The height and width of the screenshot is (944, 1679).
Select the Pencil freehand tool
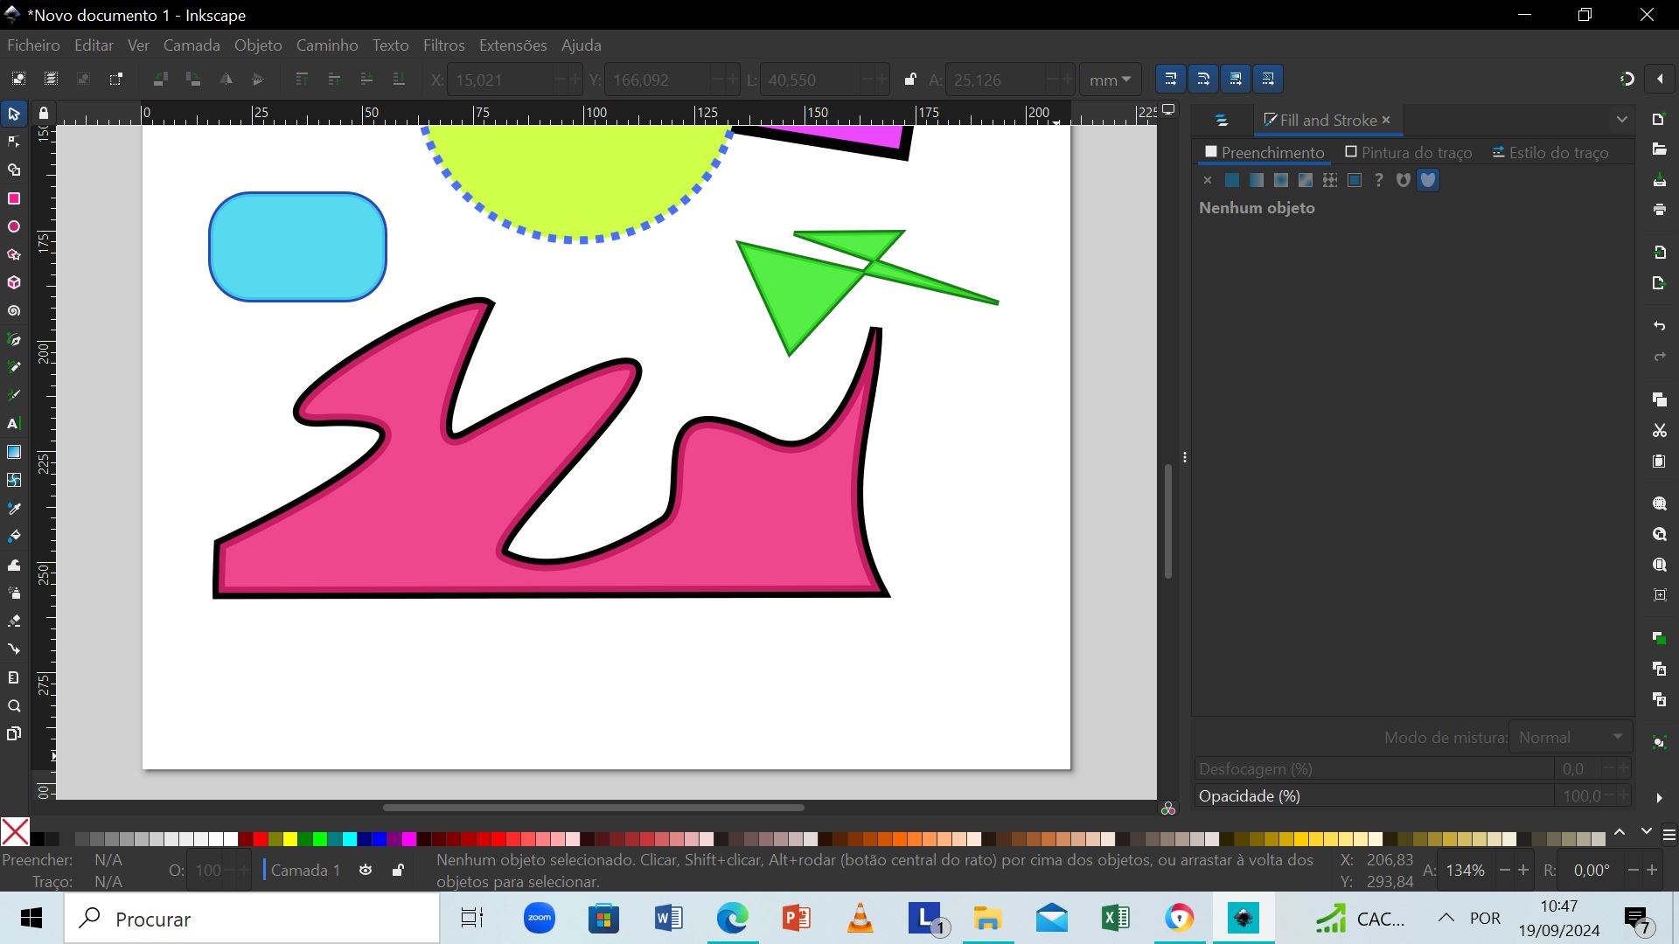[14, 367]
